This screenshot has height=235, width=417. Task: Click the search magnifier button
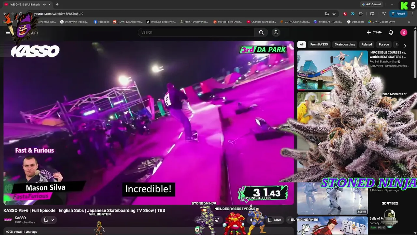261,32
